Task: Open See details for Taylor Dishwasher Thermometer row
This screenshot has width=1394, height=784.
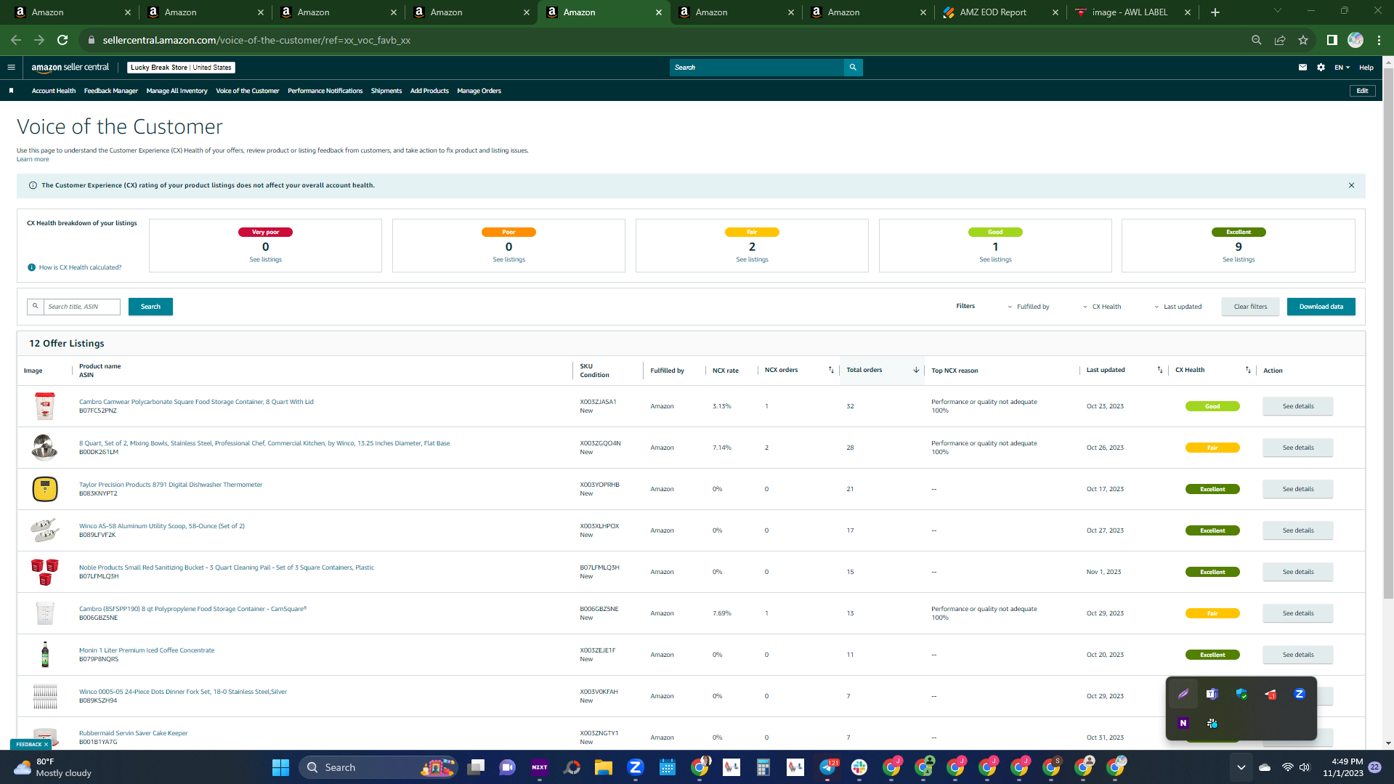Action: 1297,489
